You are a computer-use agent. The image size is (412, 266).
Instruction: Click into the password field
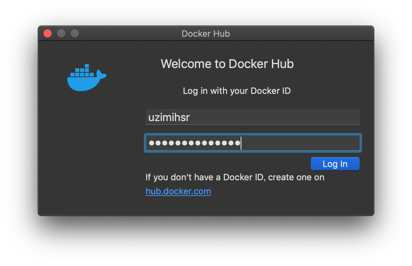(x=253, y=143)
